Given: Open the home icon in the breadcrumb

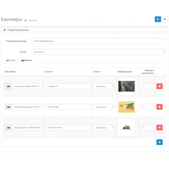Looking at the screenshot, I should point(25,20).
